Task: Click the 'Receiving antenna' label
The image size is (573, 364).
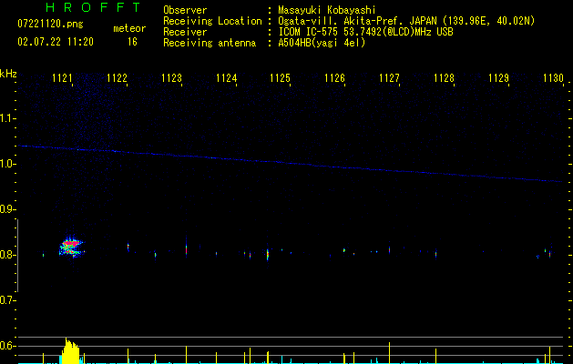Action: tap(210, 43)
